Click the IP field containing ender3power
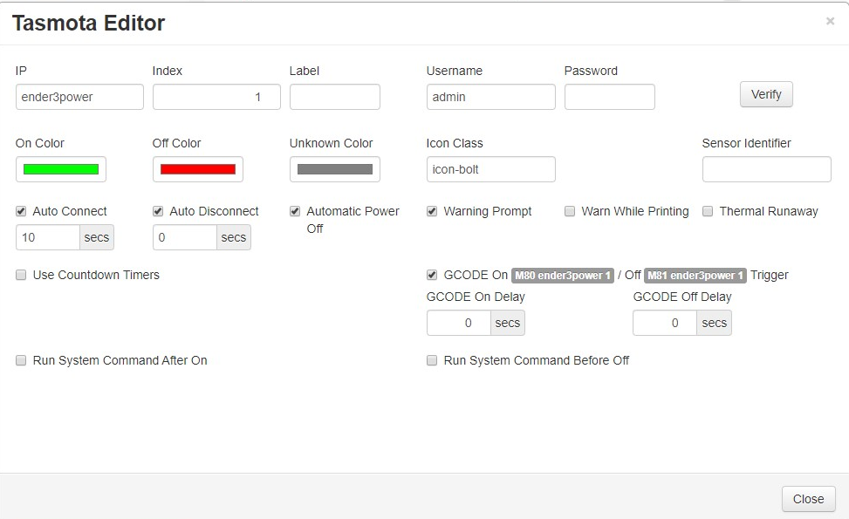Image resolution: width=849 pixels, height=519 pixels. 79,97
